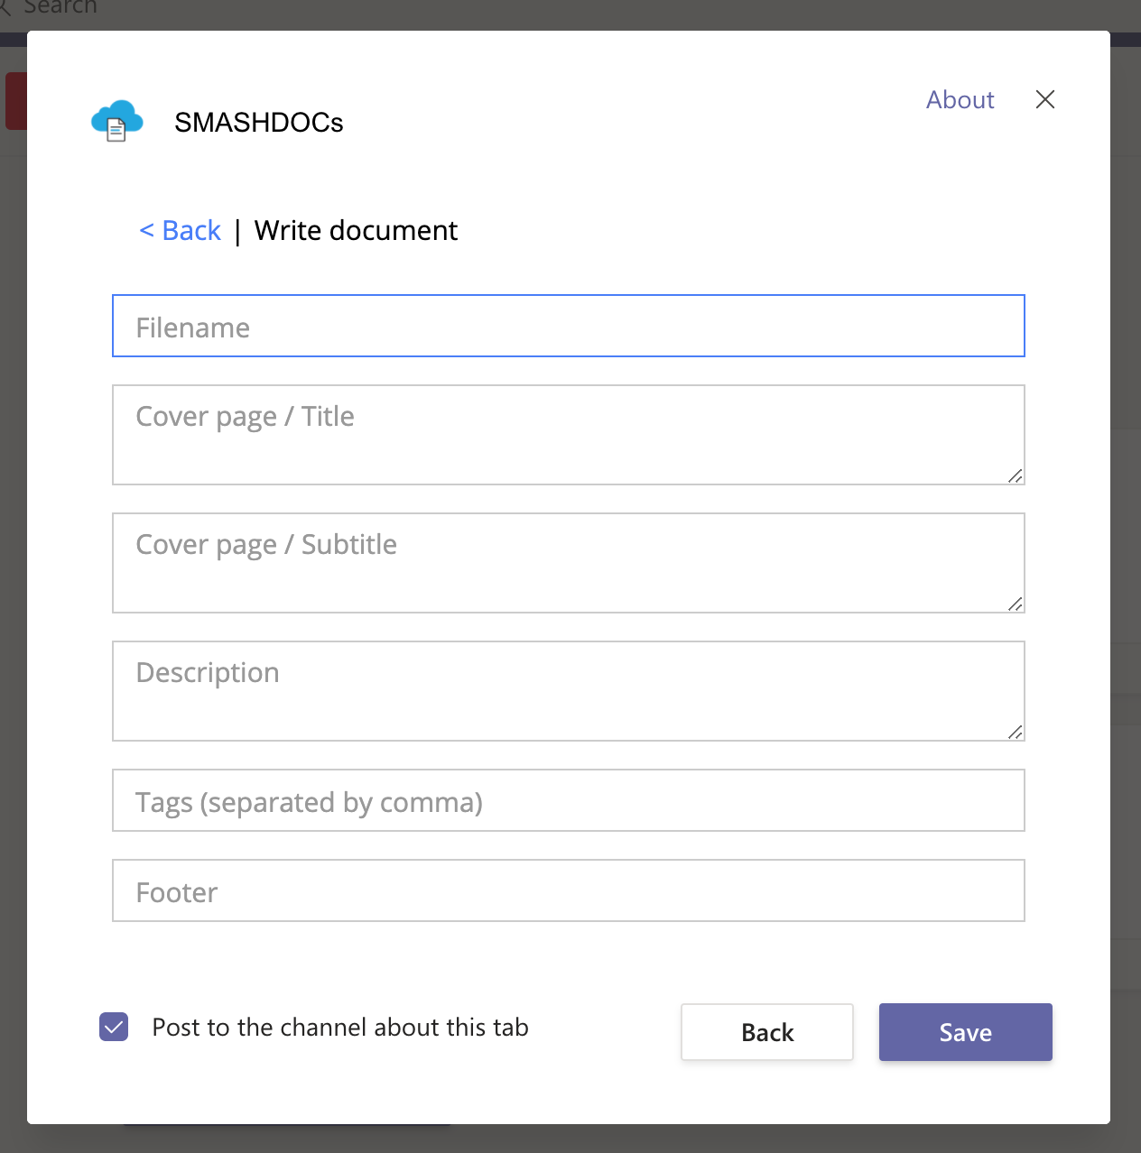Save the new document

(x=966, y=1032)
